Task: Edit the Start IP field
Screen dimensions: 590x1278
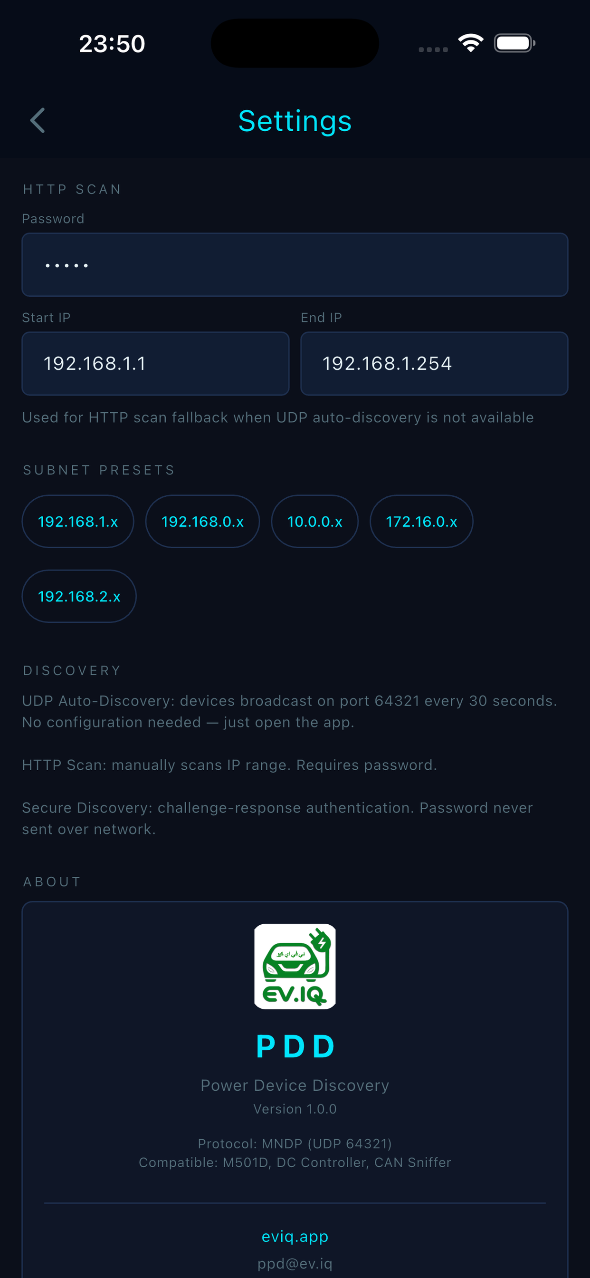Action: [155, 363]
